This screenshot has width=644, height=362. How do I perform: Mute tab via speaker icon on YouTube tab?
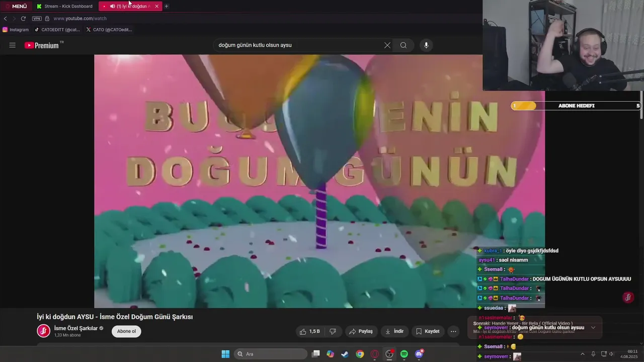pos(112,6)
